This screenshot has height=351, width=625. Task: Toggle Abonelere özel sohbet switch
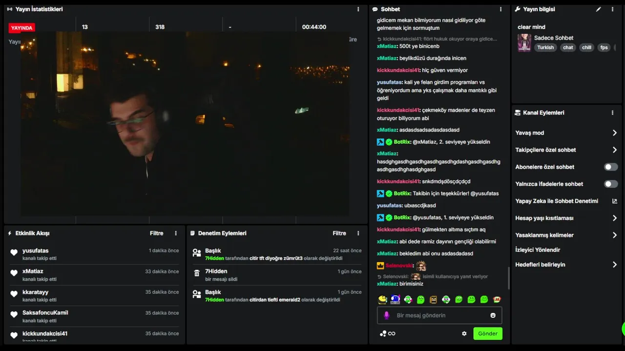(x=611, y=167)
